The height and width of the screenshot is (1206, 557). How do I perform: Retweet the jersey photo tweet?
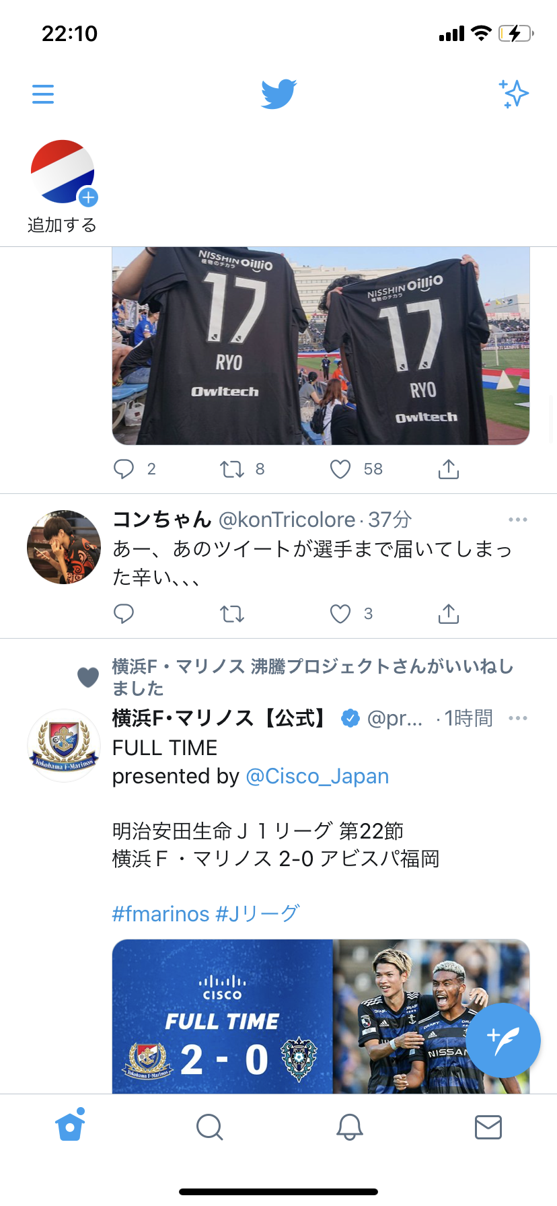click(232, 469)
